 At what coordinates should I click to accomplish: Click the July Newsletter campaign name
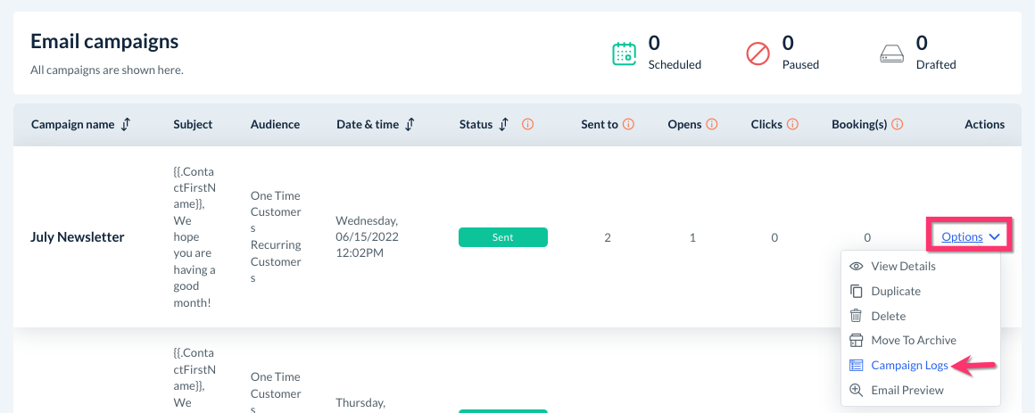[78, 237]
